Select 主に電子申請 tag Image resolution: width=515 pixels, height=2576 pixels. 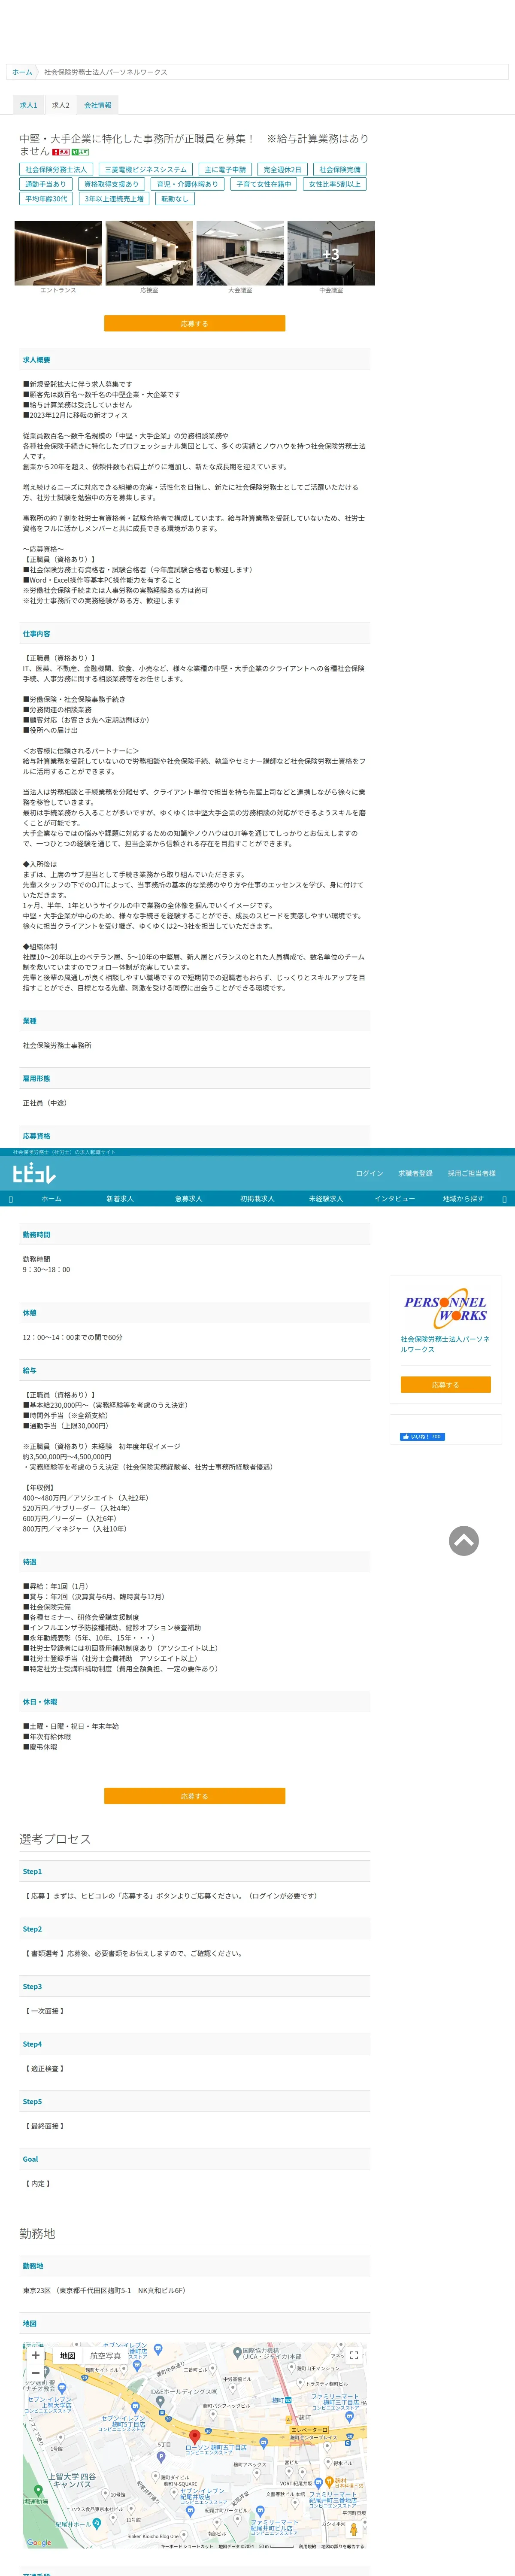[225, 170]
